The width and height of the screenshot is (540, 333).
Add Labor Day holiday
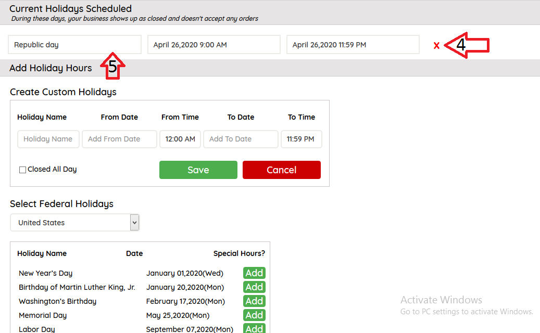coord(254,328)
